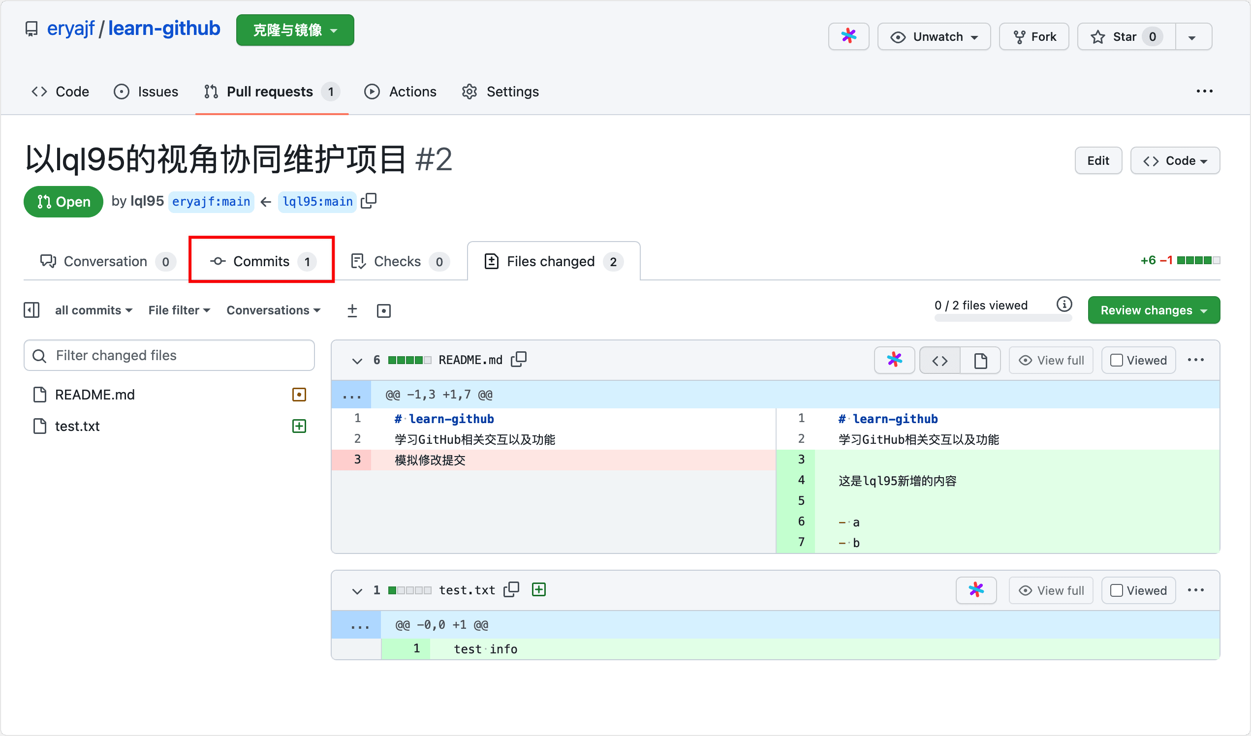
Task: Switch to the Checks tab
Action: (400, 261)
